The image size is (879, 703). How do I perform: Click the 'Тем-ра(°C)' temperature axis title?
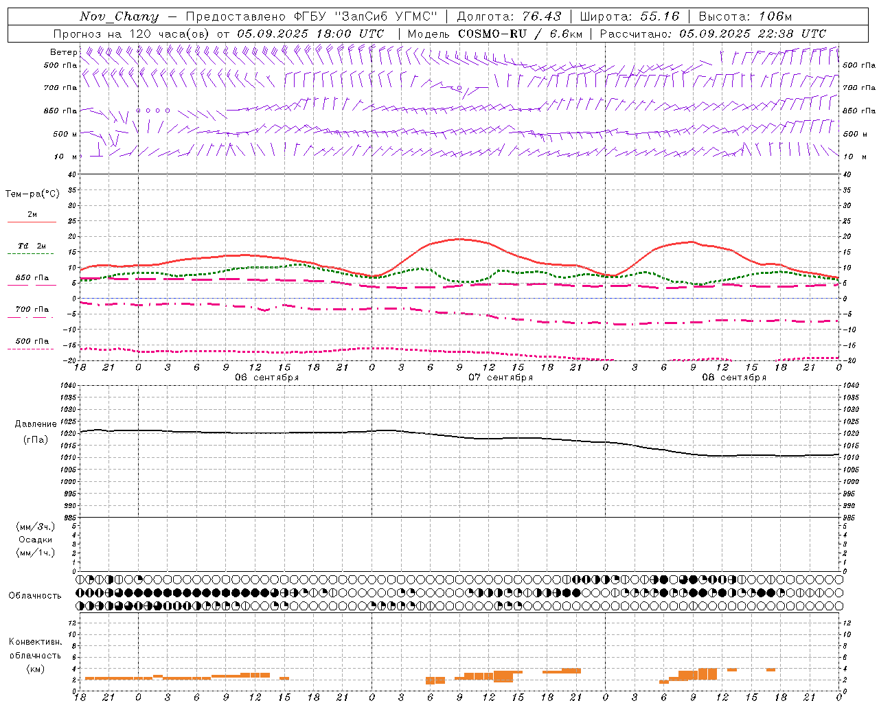[32, 194]
